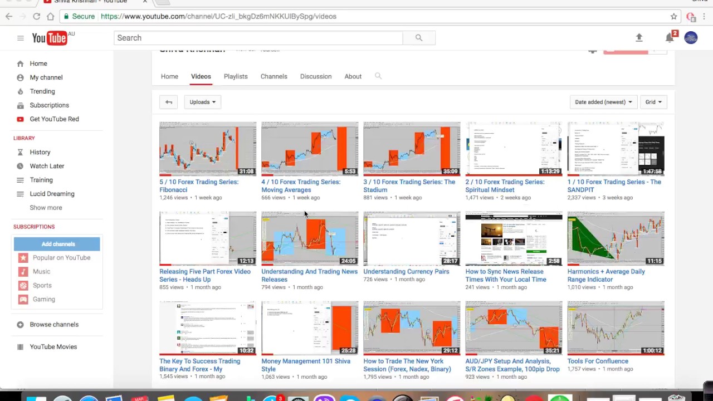Screen dimensions: 713x401
Task: Click the Trending flame icon
Action: 20,91
